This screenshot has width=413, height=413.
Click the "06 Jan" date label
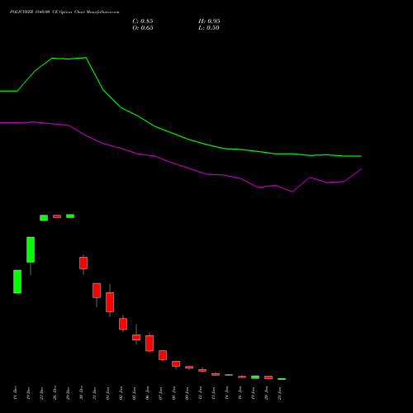pos(147,393)
